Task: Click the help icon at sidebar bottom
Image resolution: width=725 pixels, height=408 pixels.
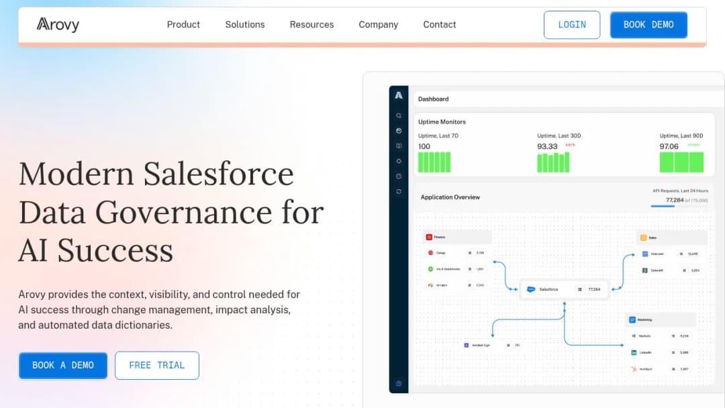Action: 399,384
